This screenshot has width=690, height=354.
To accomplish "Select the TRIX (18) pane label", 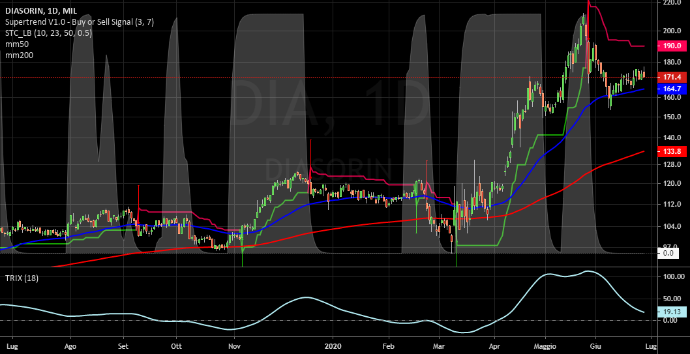I will (22, 278).
